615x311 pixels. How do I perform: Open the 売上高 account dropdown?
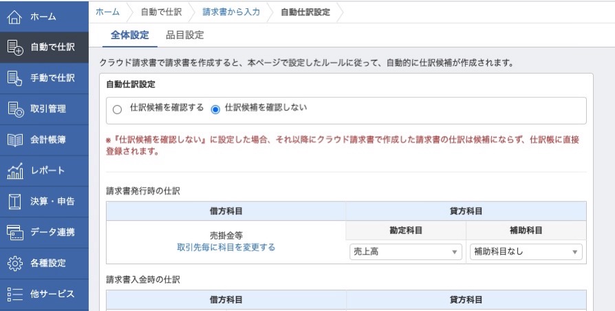pos(406,252)
